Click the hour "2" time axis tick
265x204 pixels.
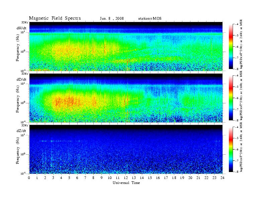45,178
